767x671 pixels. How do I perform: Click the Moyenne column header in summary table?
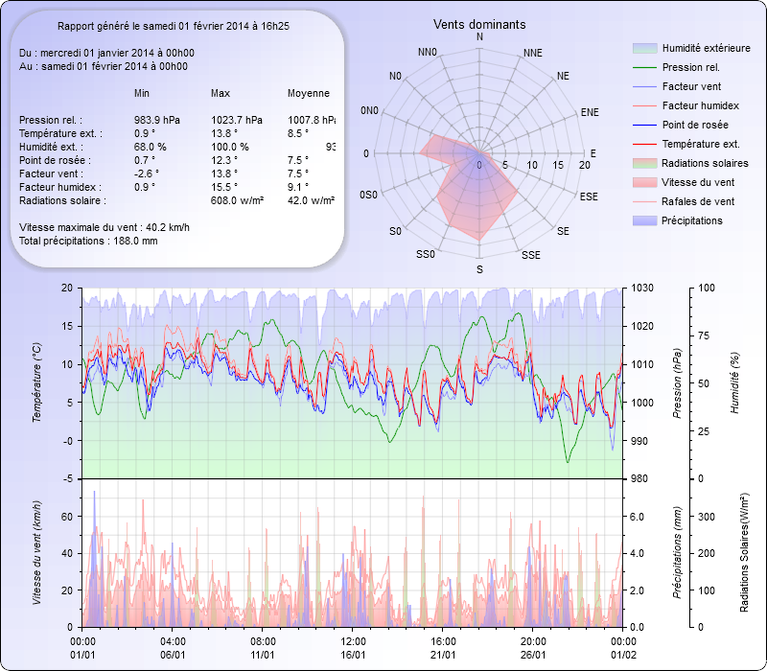point(308,93)
